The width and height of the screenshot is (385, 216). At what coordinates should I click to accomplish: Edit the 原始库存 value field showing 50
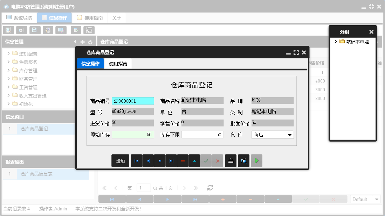132,135
